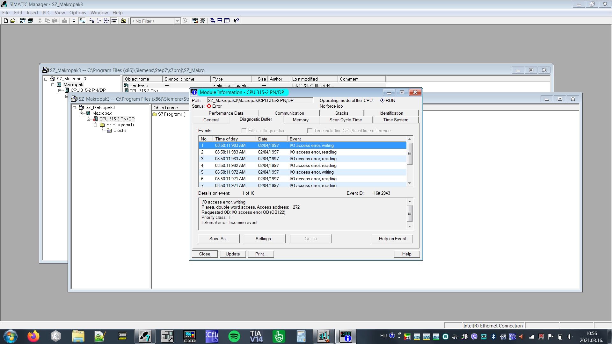Select event 5 I/O access error, writing

(302, 172)
